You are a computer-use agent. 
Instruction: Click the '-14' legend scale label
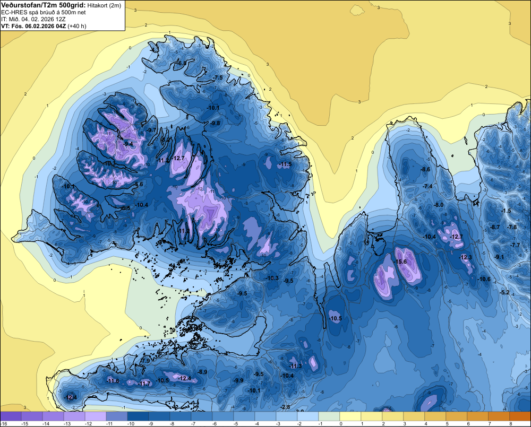pyautogui.click(x=46, y=424)
